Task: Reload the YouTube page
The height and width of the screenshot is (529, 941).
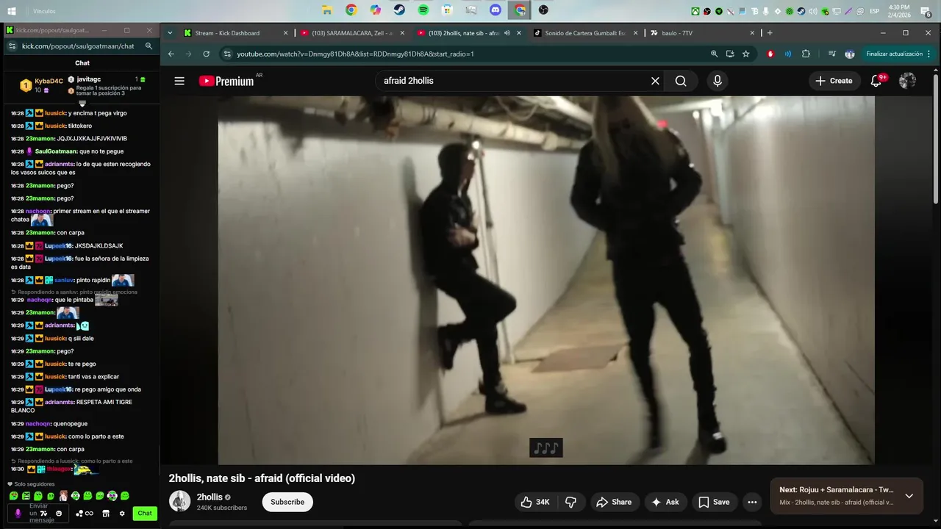Action: (206, 54)
